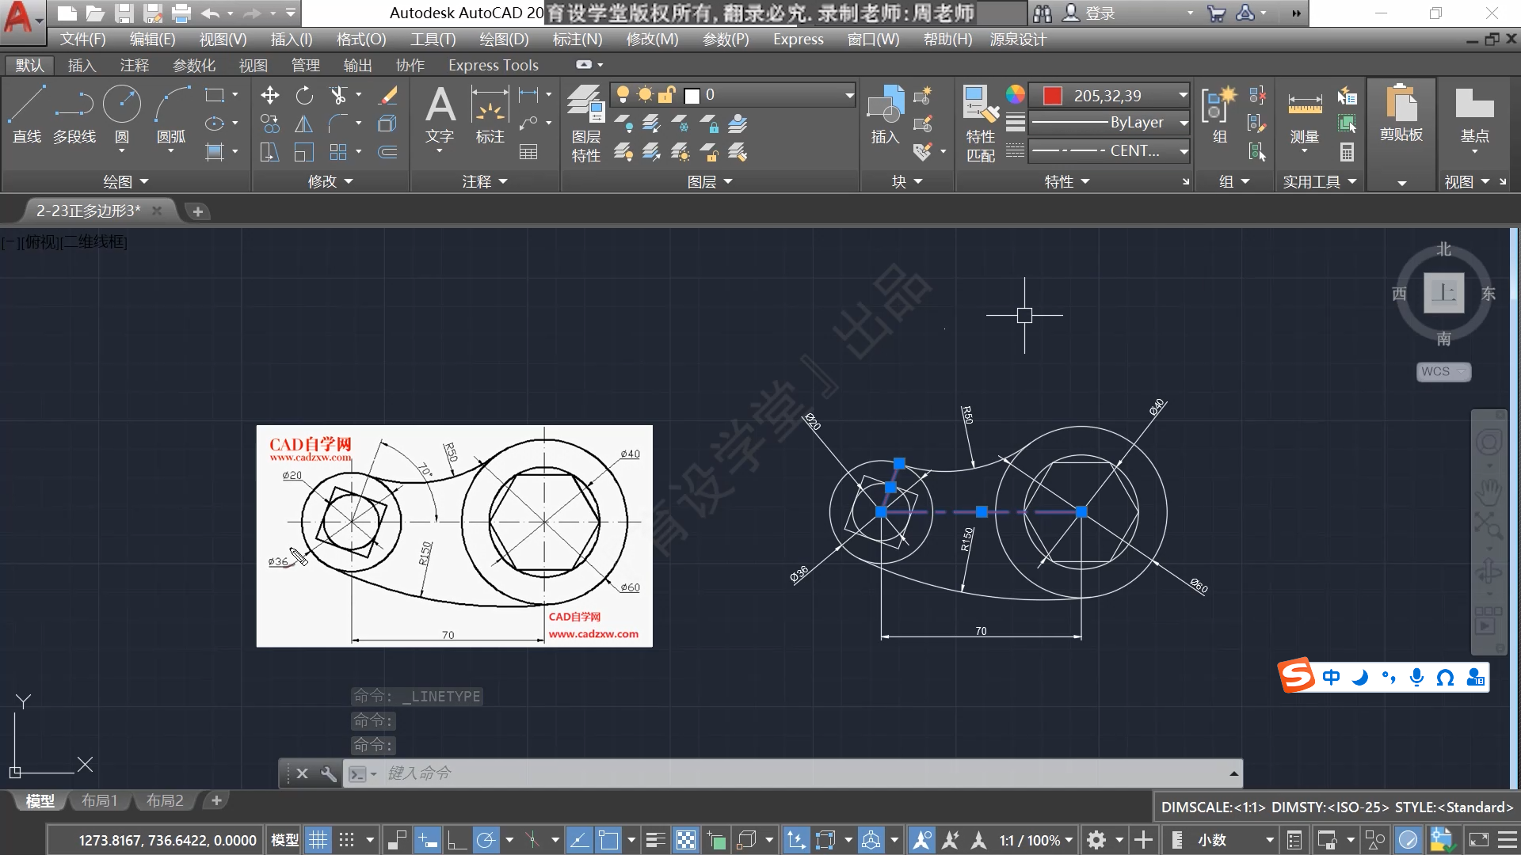This screenshot has width=1521, height=855.
Task: Open the layer dropdown showing 0
Action: [x=733, y=95]
